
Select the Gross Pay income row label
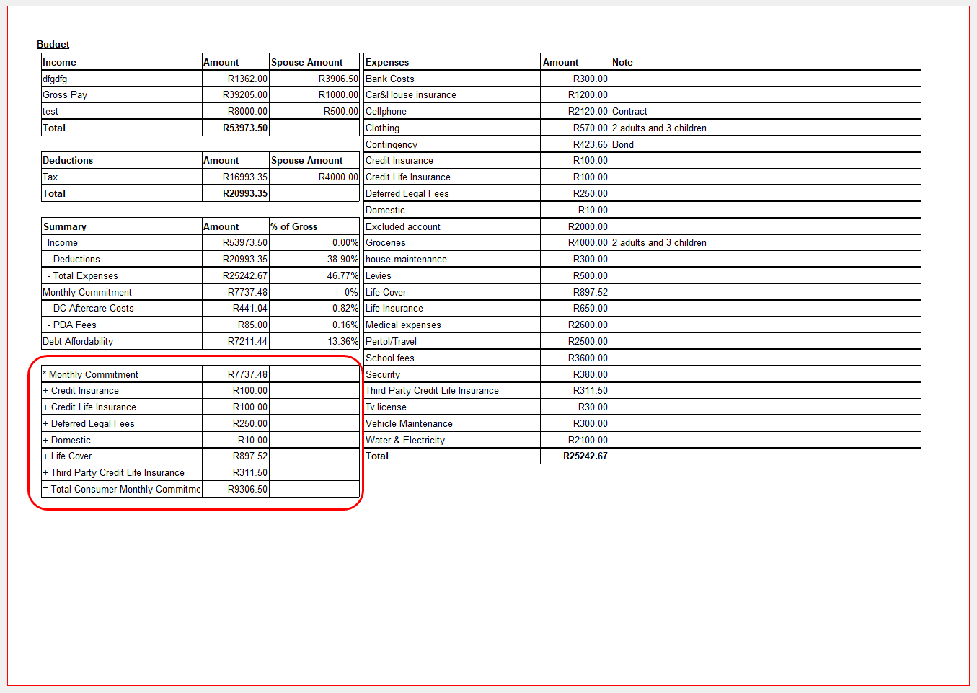click(65, 95)
